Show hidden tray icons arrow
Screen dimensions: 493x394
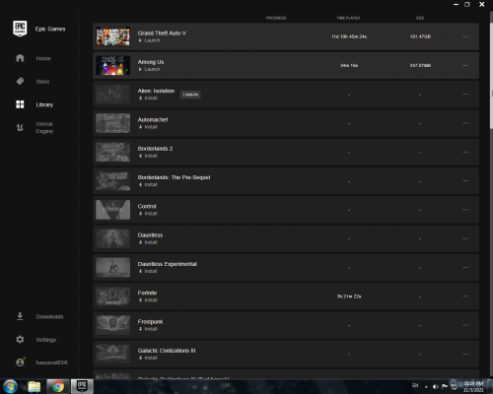426,387
